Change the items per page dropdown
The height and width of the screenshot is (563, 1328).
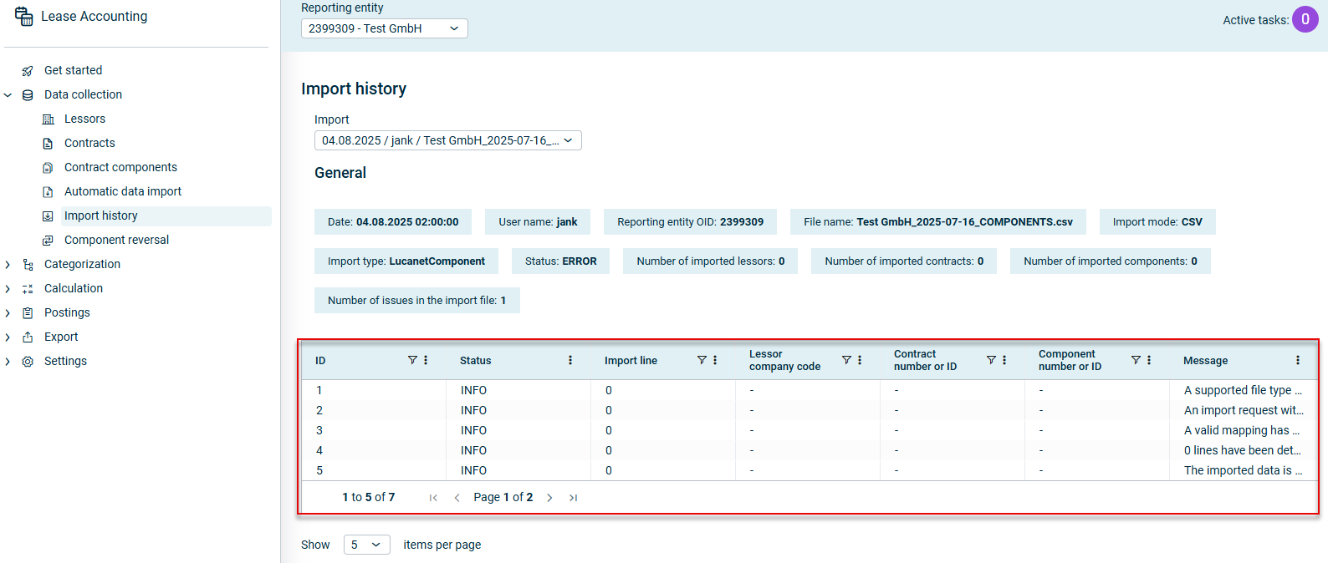[x=366, y=545]
